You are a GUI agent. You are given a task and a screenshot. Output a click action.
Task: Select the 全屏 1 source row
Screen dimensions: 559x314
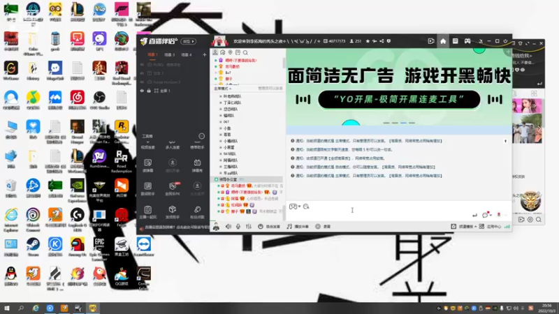(173, 91)
